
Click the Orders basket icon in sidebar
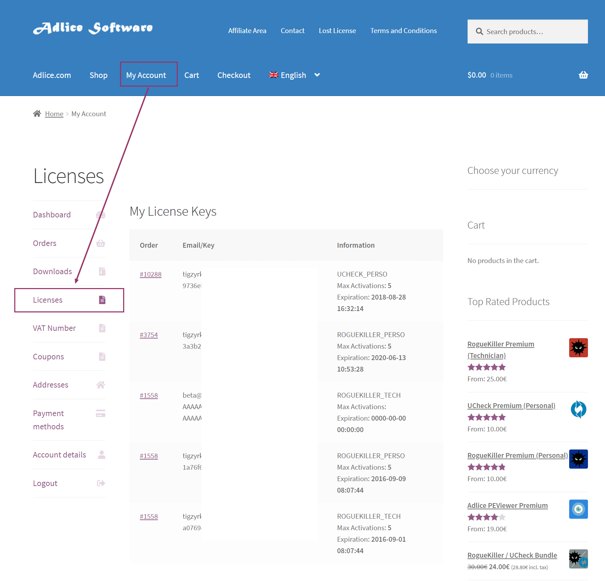101,243
